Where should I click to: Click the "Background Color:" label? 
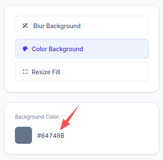pos(38,117)
